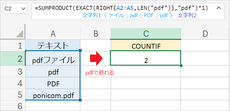Collapse the formula bar with chevron
This screenshot has width=230, height=111.
(x=219, y=8)
